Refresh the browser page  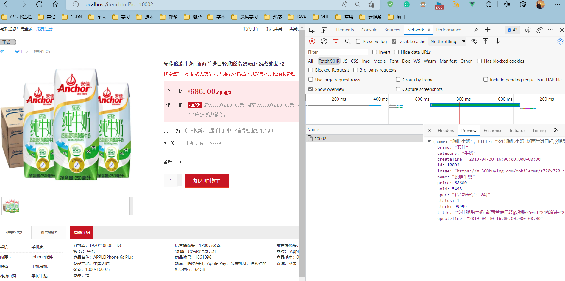click(39, 4)
